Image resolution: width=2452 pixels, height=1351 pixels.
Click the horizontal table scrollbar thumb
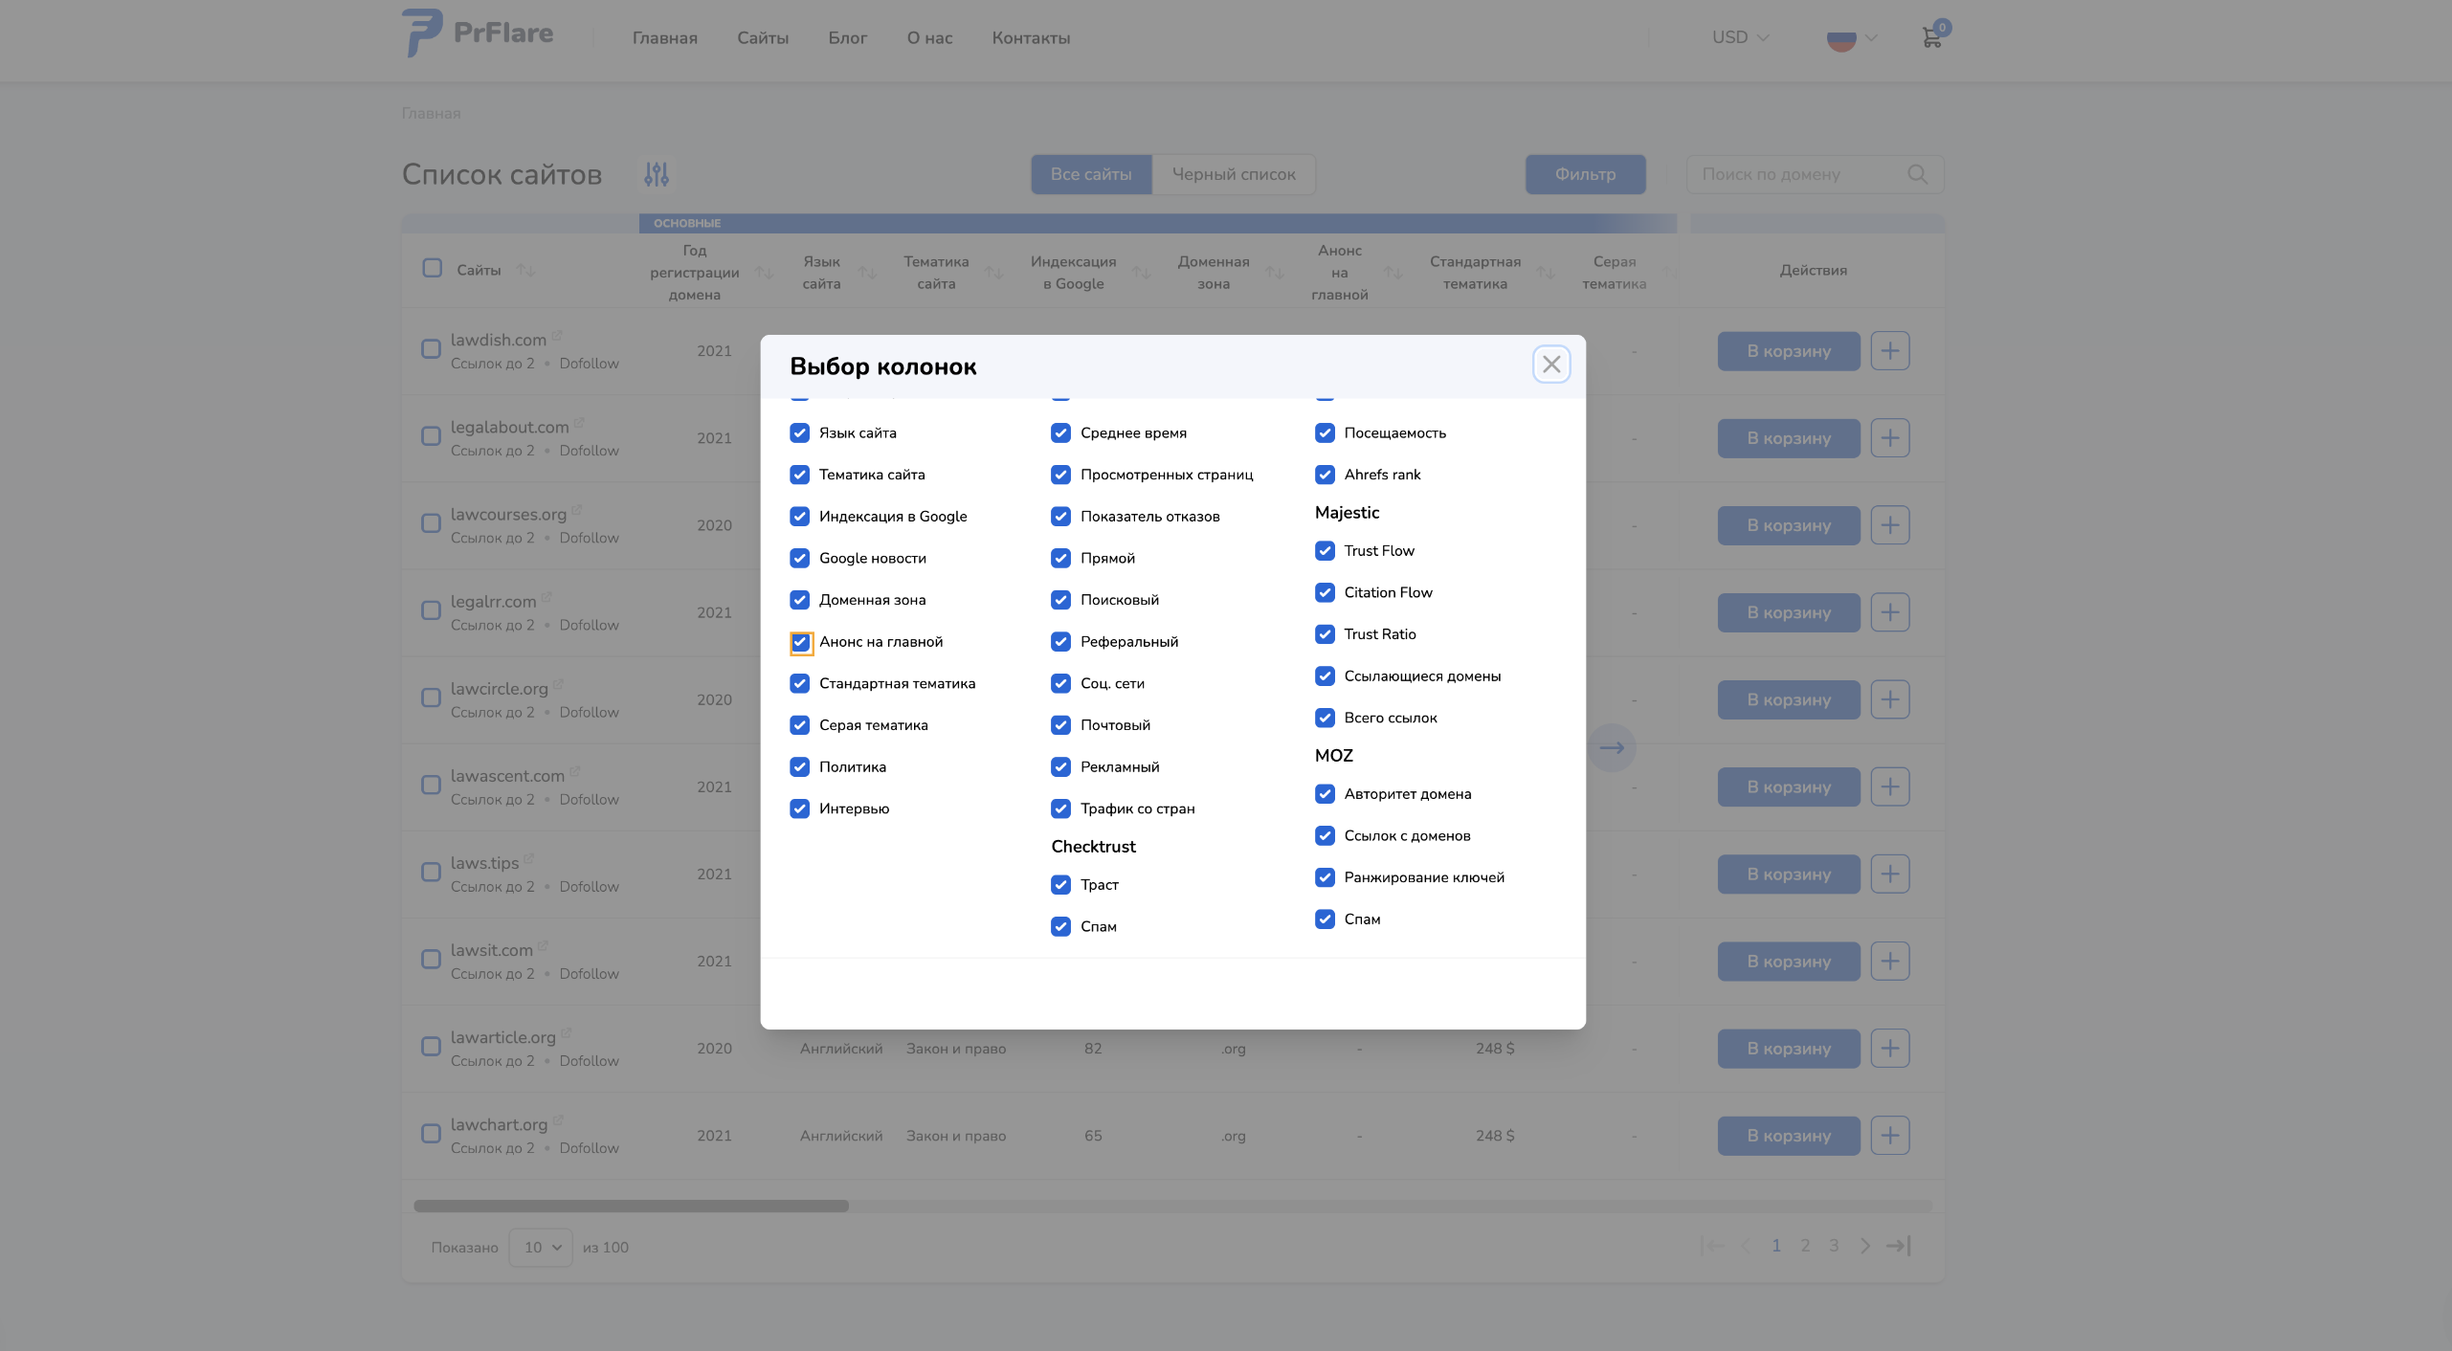point(631,1206)
